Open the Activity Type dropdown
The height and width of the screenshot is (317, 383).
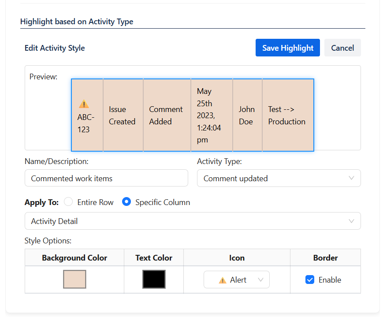[279, 178]
